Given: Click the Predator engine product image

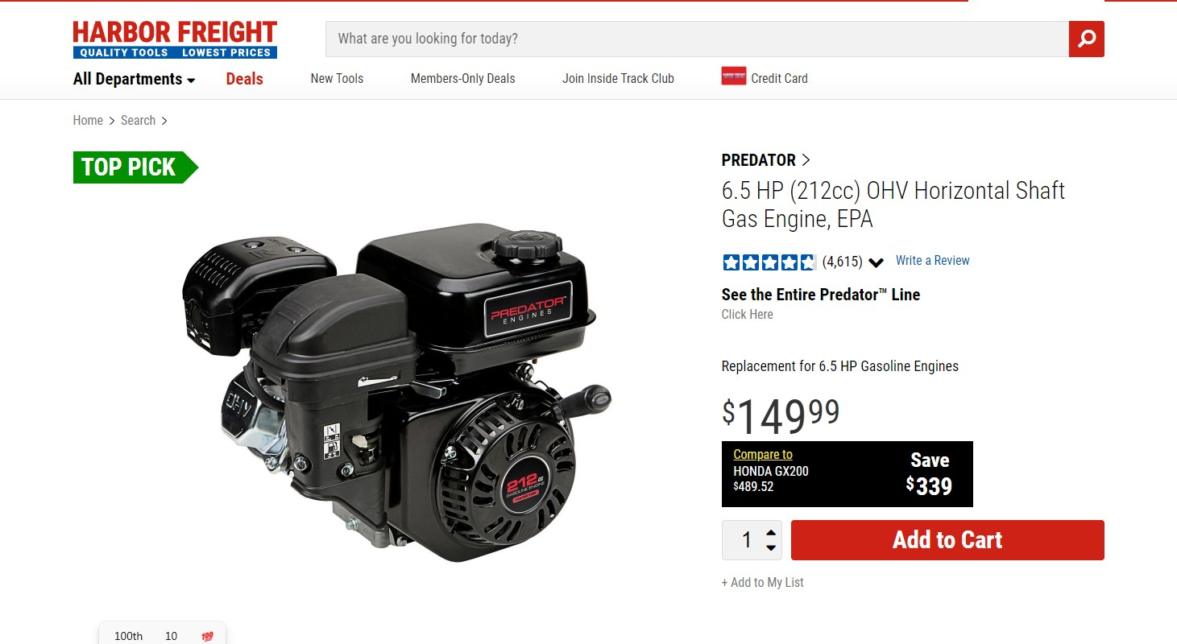Looking at the screenshot, I should 396,393.
